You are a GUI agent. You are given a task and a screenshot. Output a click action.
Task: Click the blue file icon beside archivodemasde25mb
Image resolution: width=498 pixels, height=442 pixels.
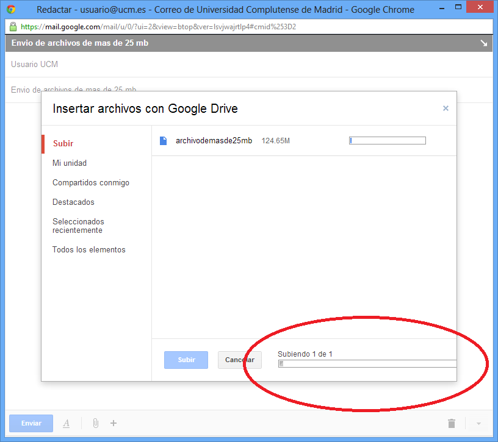point(163,141)
